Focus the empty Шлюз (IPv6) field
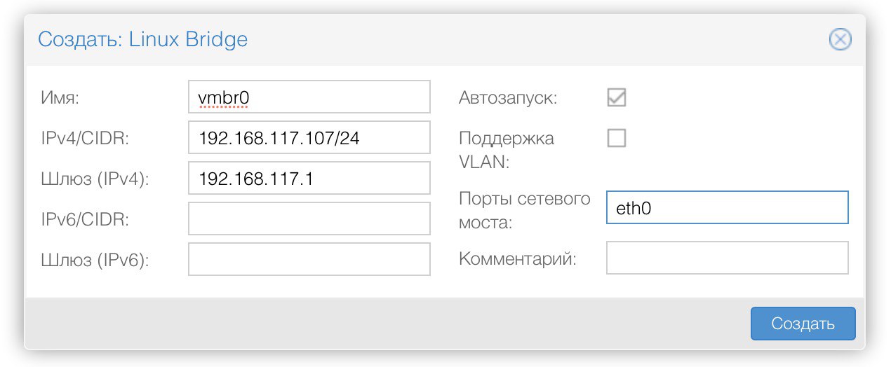 309,259
